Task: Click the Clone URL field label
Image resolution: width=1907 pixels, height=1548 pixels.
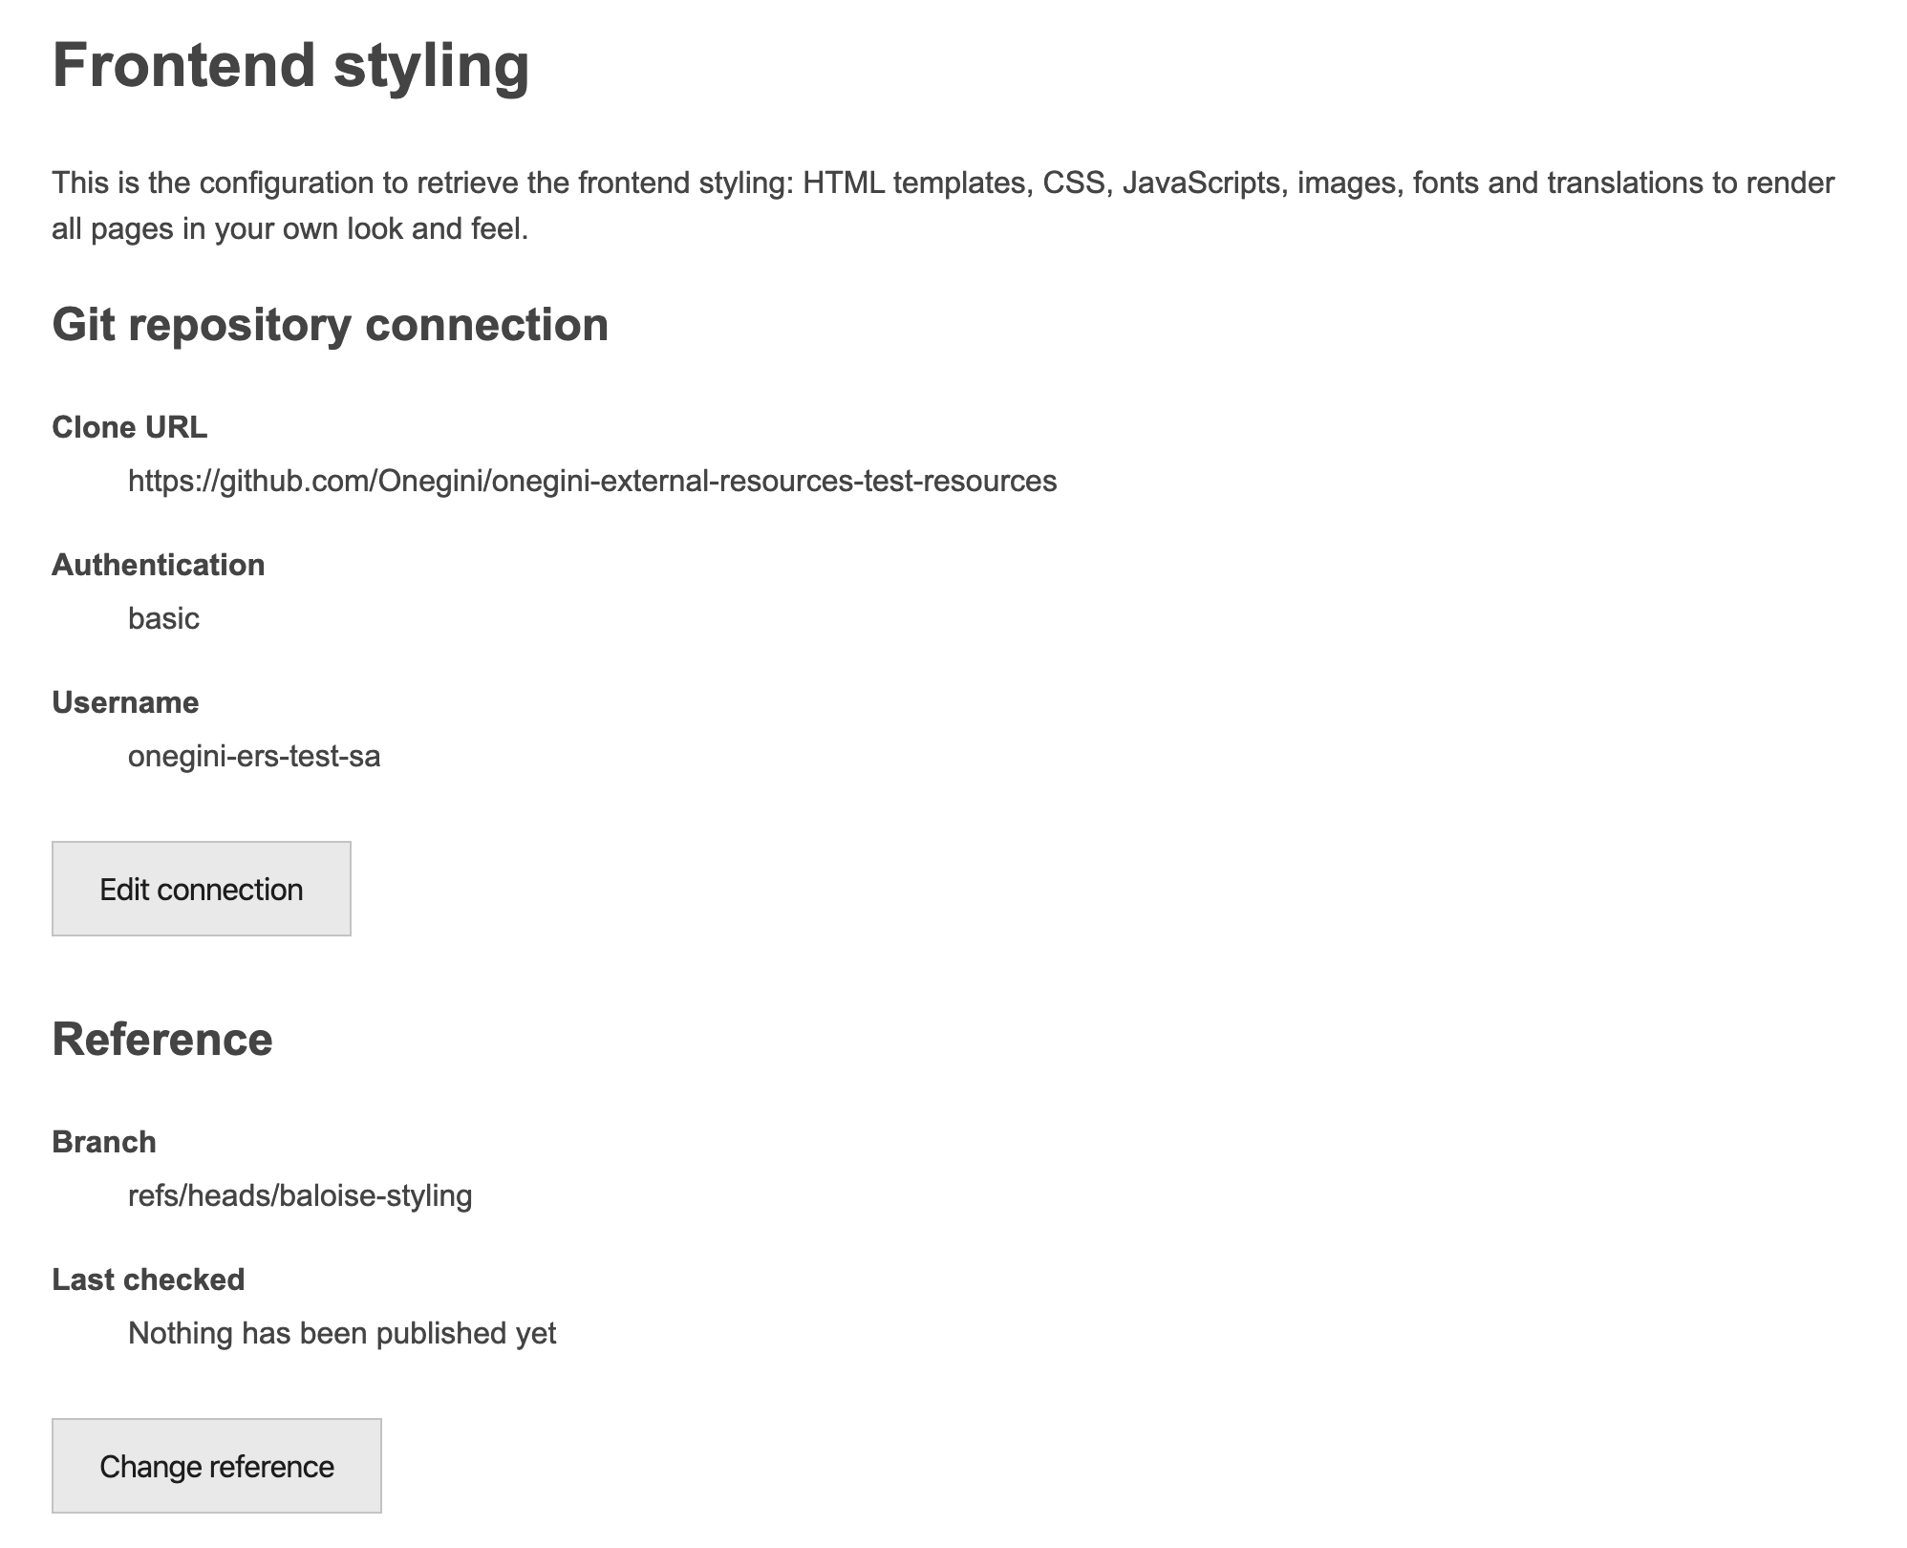Action: click(130, 427)
